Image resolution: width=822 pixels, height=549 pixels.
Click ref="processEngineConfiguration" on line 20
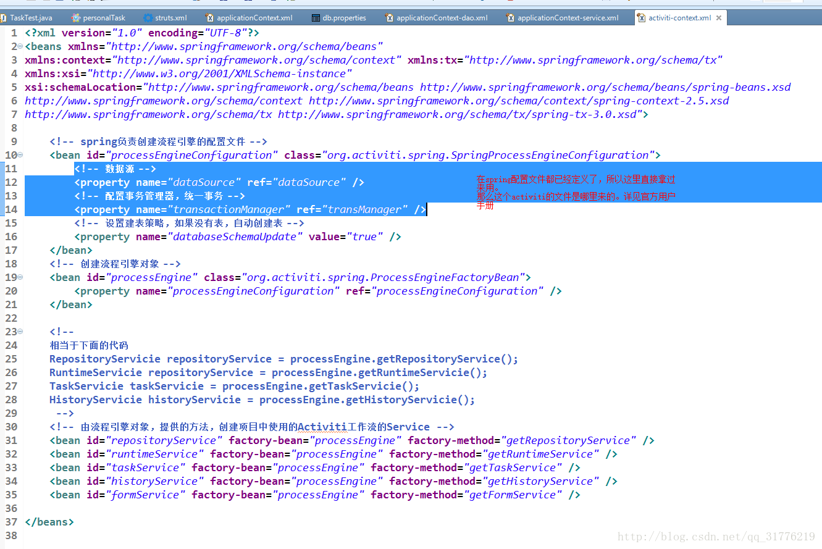(x=445, y=291)
